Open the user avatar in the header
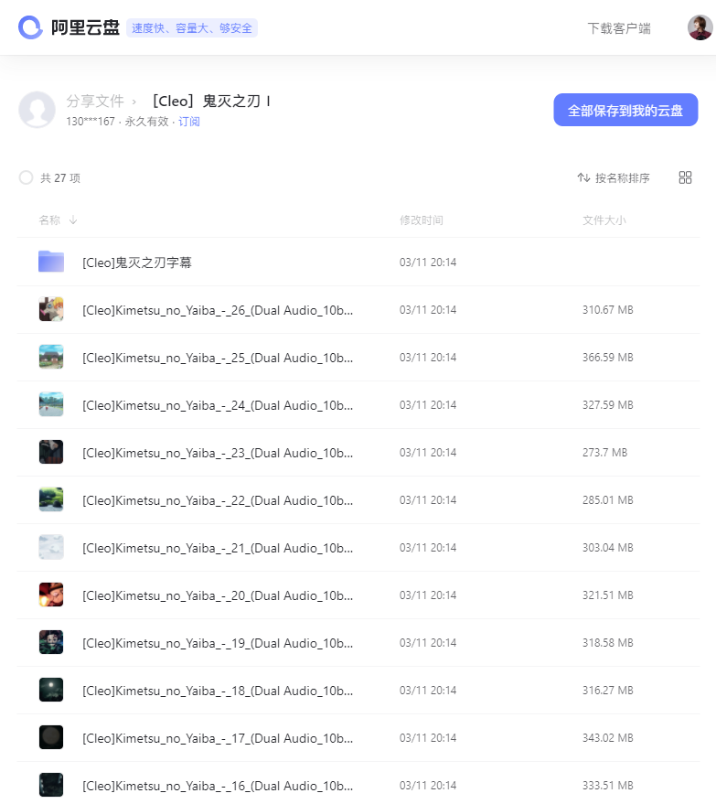The width and height of the screenshot is (716, 804). point(700,27)
